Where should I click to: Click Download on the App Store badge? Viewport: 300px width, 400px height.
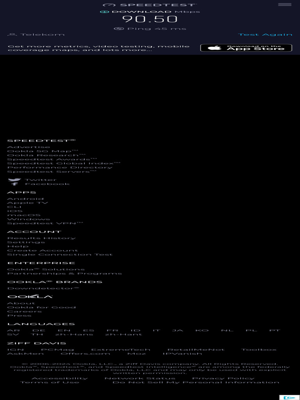[x=246, y=48]
